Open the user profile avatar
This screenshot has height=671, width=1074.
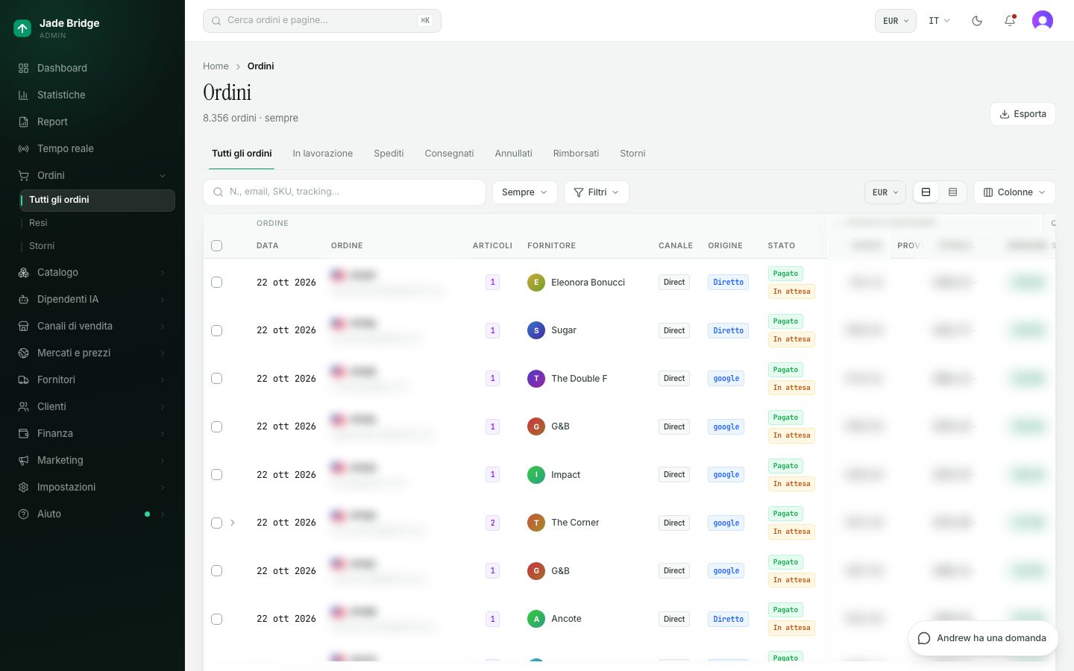1043,21
